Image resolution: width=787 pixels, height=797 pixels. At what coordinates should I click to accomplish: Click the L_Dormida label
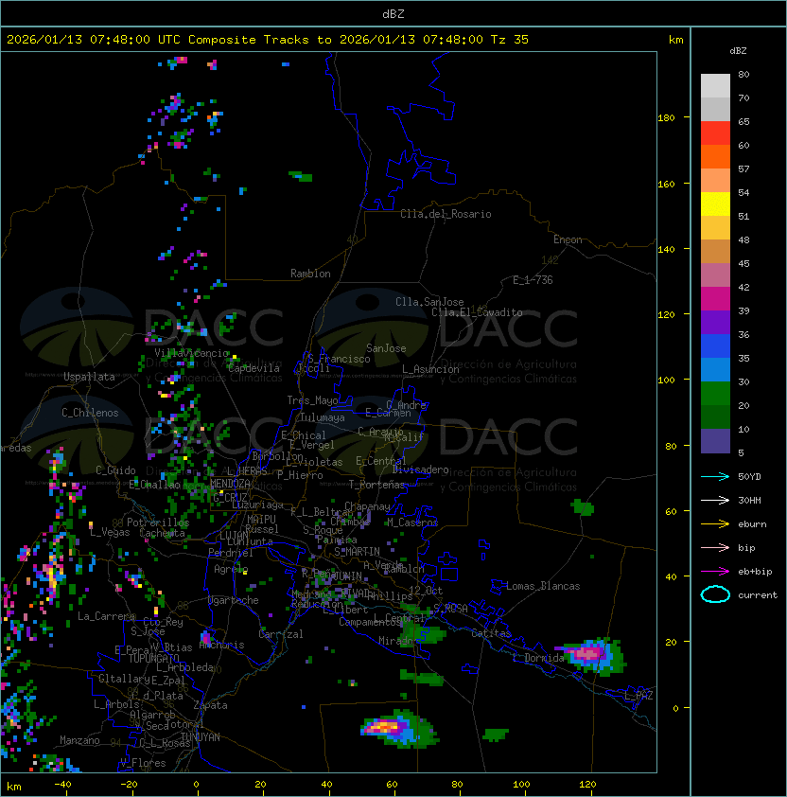pyautogui.click(x=538, y=658)
